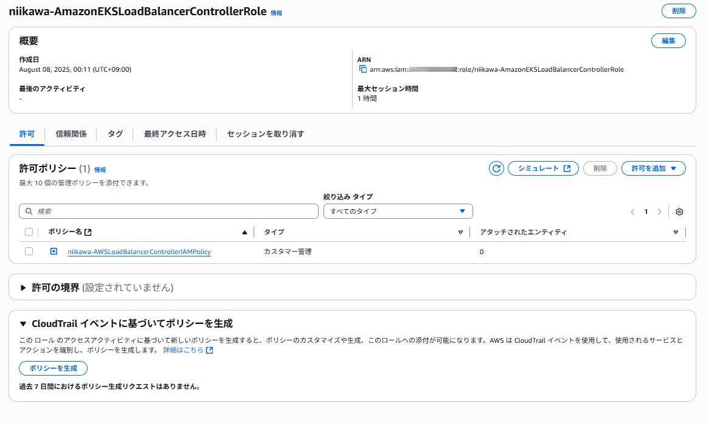Click the カスタマー管理 type cell

tap(288, 252)
